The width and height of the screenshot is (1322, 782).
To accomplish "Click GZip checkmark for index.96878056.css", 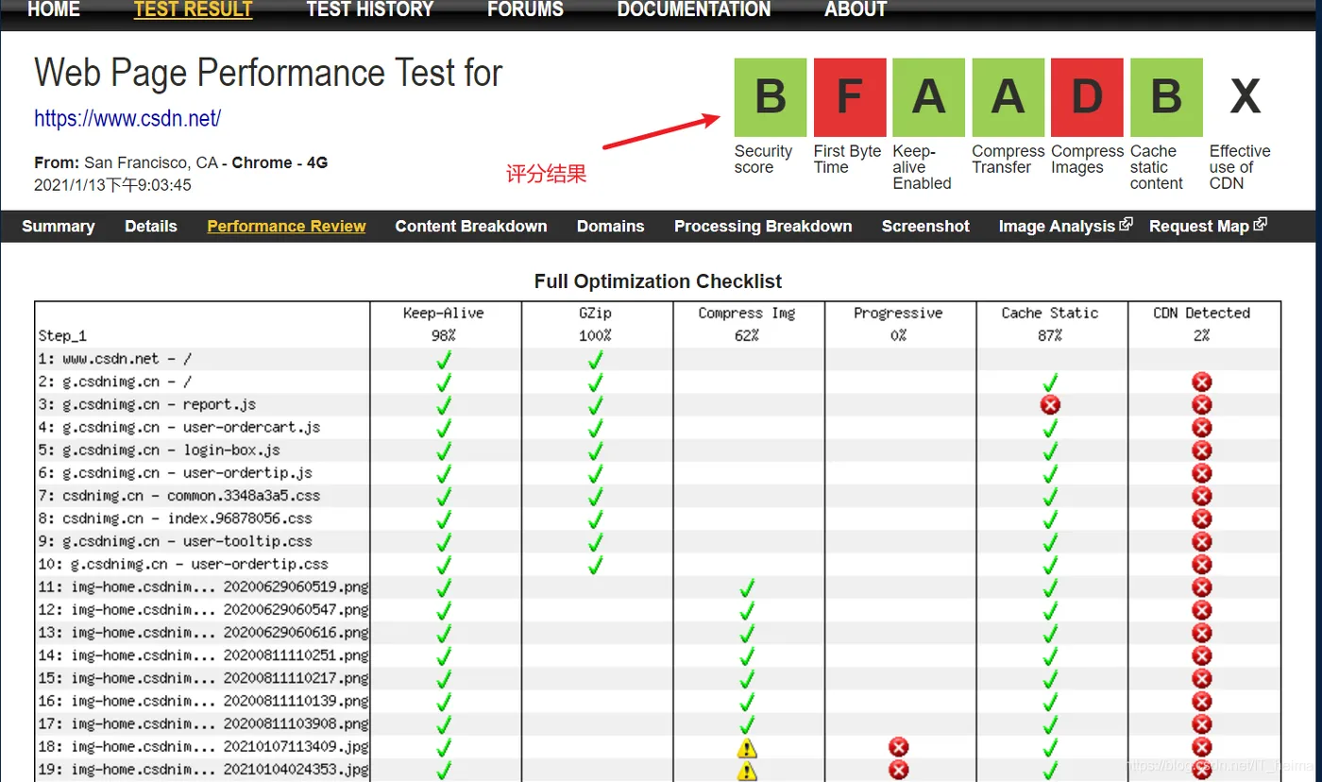I will pos(596,518).
